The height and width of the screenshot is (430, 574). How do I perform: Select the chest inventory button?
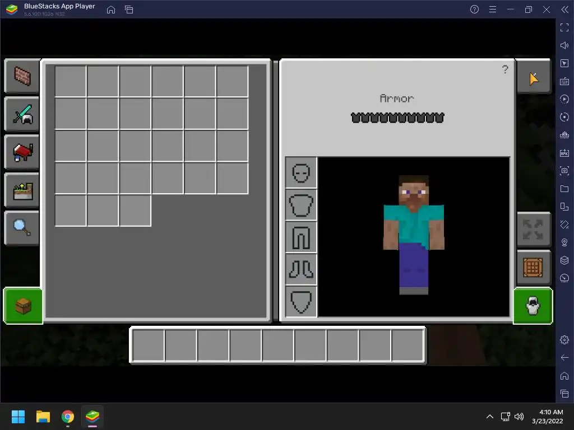(23, 306)
